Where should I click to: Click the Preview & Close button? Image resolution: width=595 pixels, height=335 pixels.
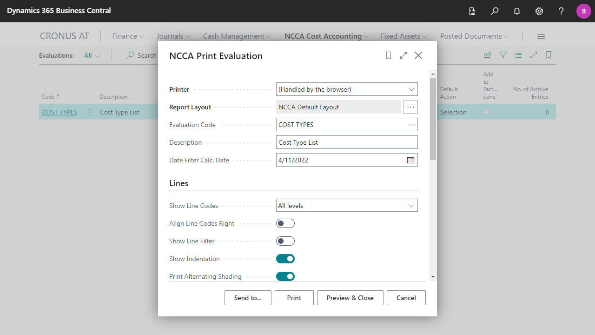[350, 298]
